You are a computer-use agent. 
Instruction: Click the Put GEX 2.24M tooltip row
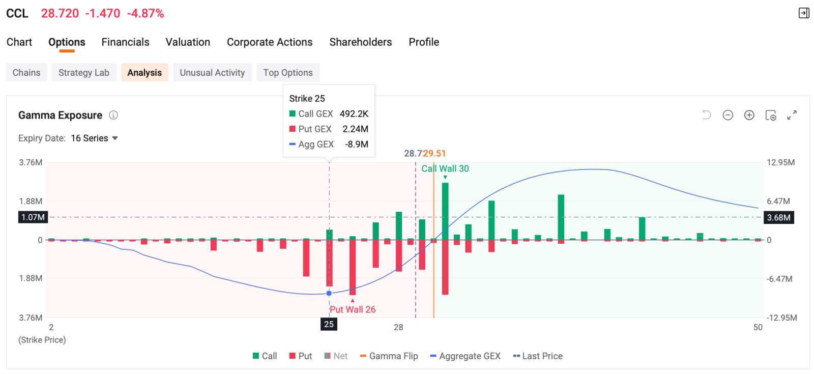[x=329, y=129]
